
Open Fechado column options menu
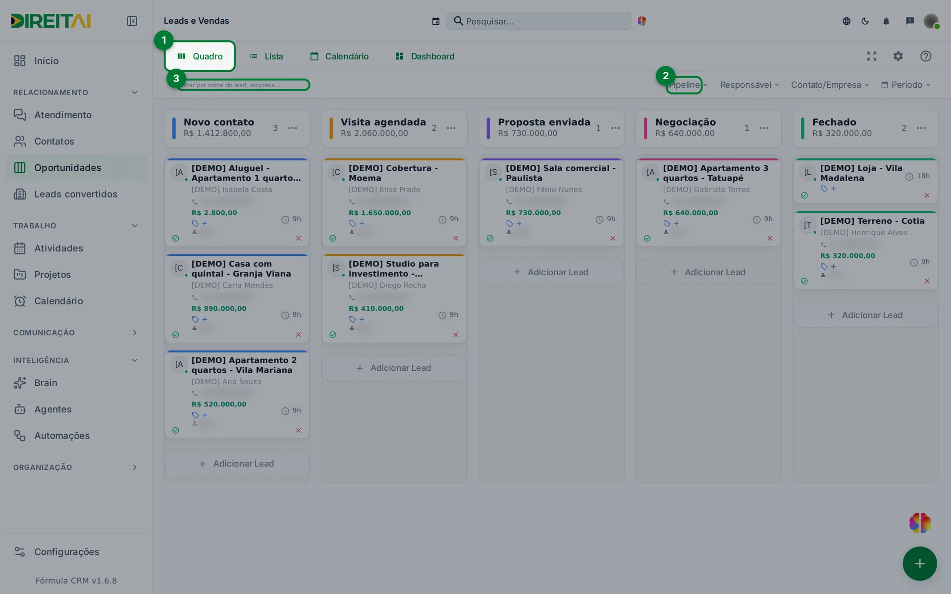[921, 128]
